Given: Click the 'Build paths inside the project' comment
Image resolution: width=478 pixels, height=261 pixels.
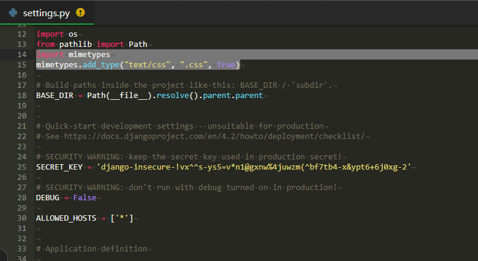Looking at the screenshot, I should pos(184,85).
